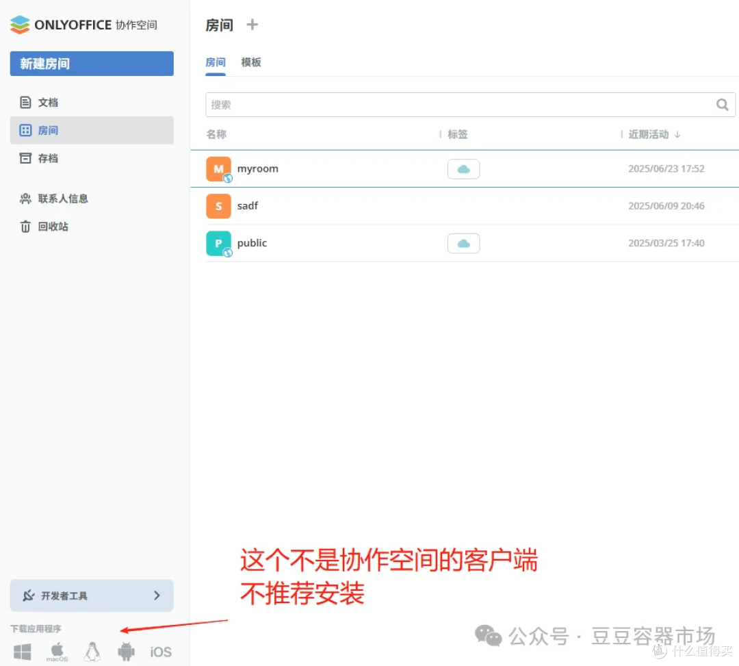Open the myroom room
This screenshot has width=739, height=666.
[x=258, y=169]
